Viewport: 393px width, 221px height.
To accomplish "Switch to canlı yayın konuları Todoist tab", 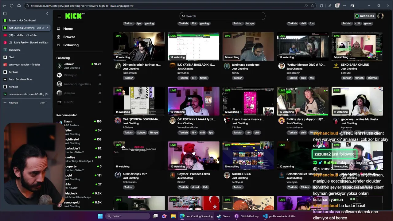I will [x=26, y=64].
